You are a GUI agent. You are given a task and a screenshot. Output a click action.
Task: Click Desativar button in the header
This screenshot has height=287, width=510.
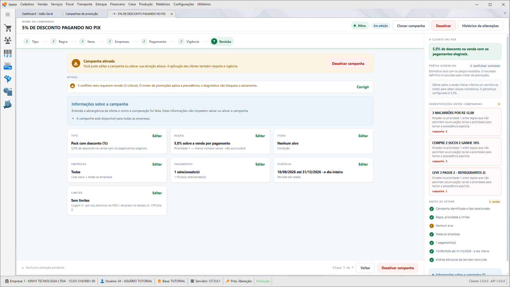pyautogui.click(x=443, y=26)
